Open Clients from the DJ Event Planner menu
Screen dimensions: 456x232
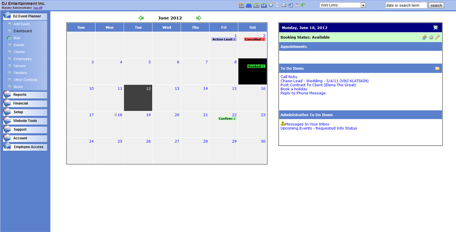coord(19,52)
